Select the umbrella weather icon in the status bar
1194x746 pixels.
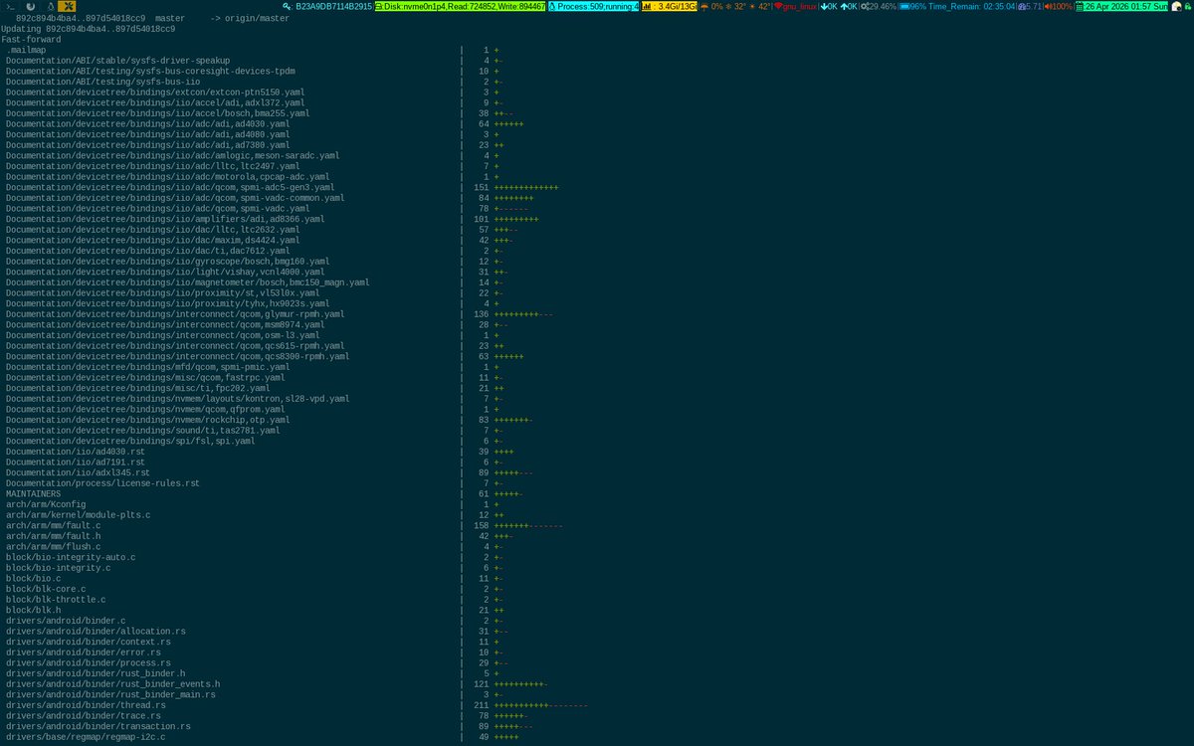(x=703, y=8)
